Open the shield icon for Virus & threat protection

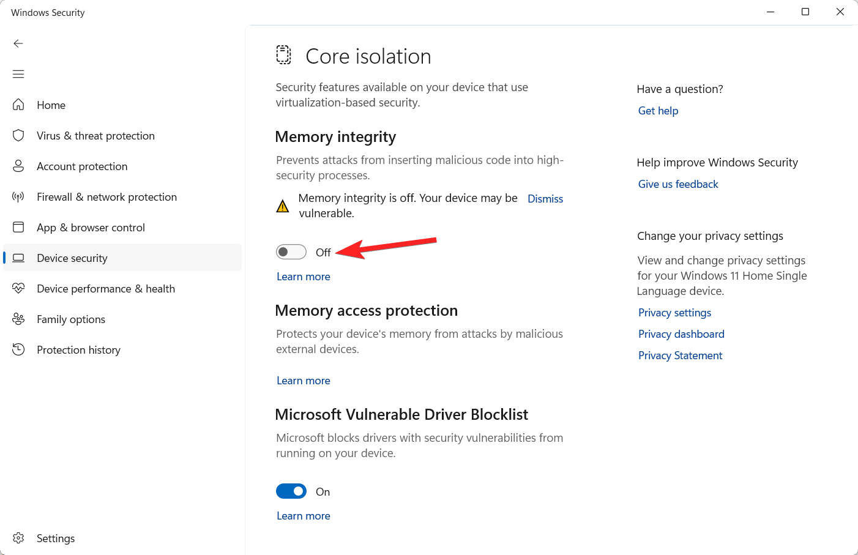pos(18,135)
